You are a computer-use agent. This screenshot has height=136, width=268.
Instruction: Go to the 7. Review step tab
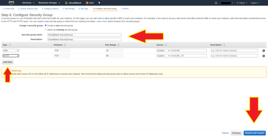click(x=125, y=9)
